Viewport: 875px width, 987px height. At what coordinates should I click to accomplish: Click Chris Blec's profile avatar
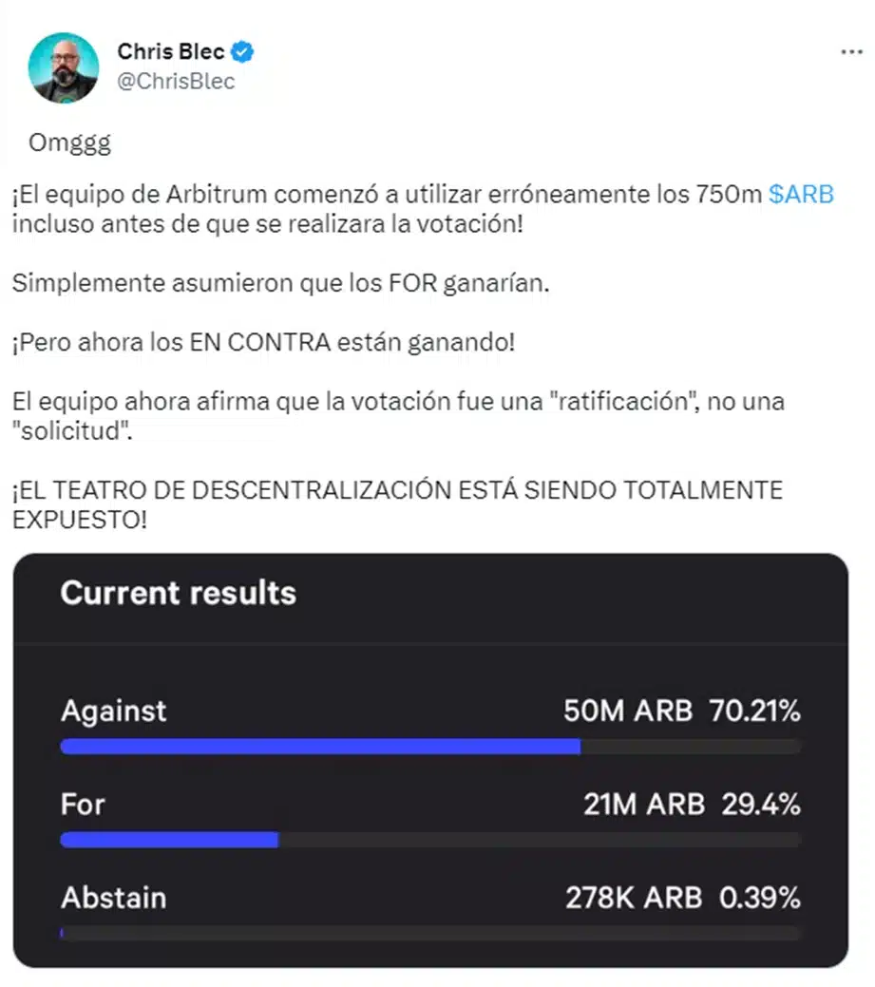64,67
